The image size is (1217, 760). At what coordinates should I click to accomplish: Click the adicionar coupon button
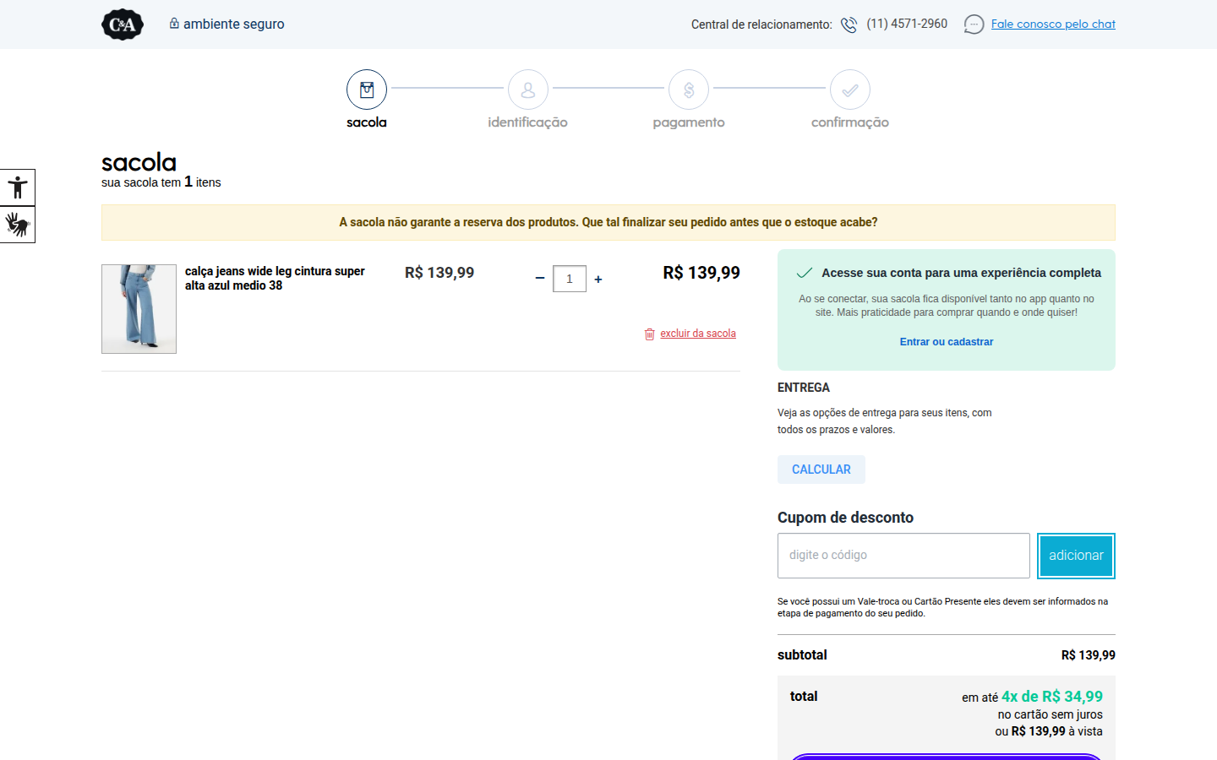click(1076, 556)
